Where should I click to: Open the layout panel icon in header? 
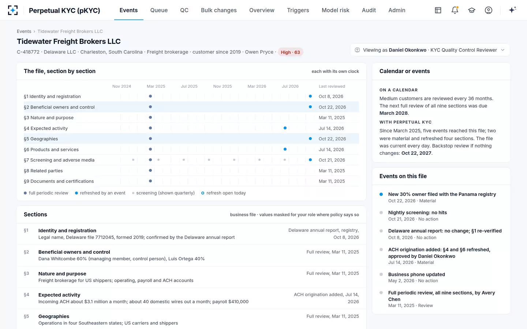tap(438, 10)
